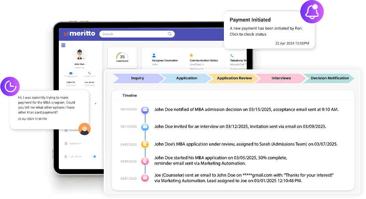Click the Assigned Counsellor label

click(165, 60)
